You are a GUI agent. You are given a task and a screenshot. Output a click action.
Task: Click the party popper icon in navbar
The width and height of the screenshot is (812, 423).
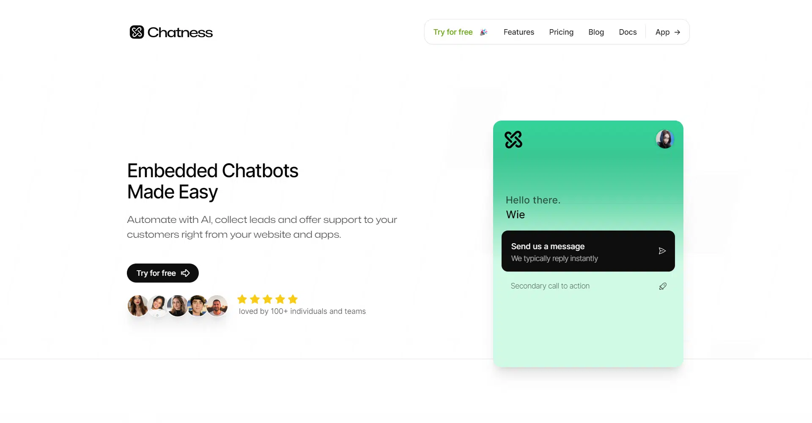(484, 32)
